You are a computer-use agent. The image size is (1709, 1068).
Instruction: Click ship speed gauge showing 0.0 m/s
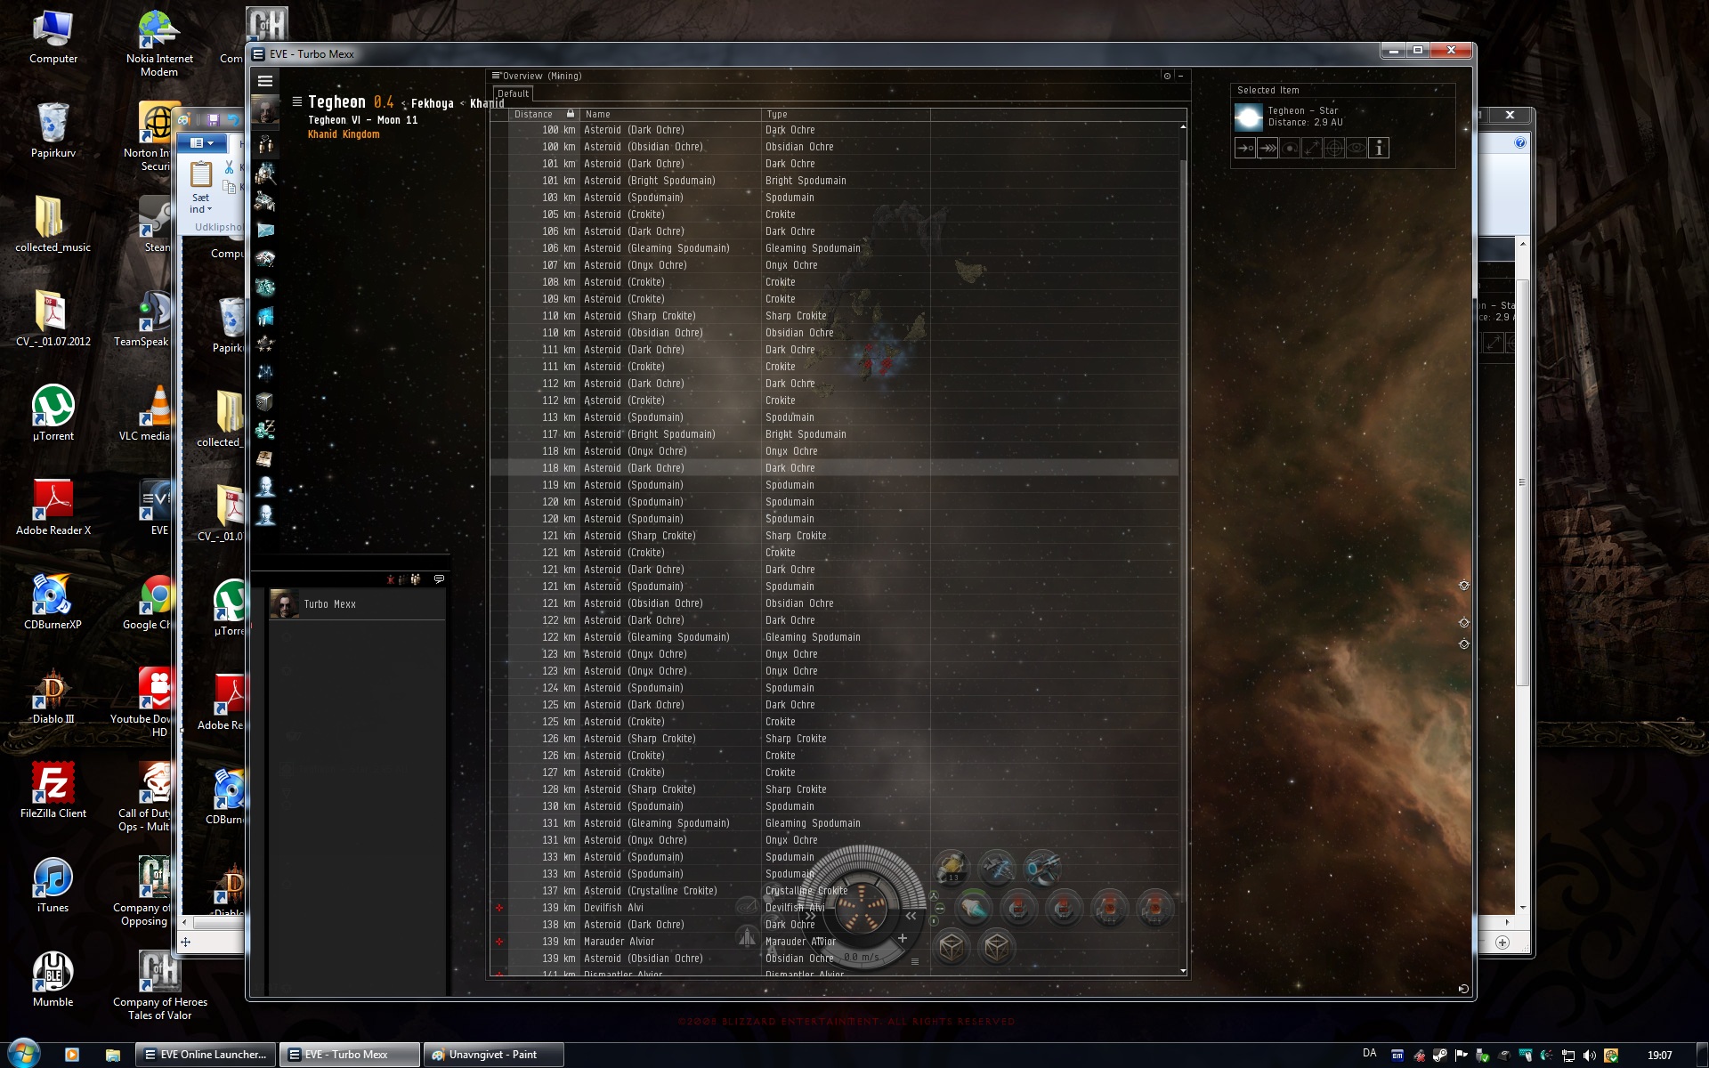coord(861,957)
